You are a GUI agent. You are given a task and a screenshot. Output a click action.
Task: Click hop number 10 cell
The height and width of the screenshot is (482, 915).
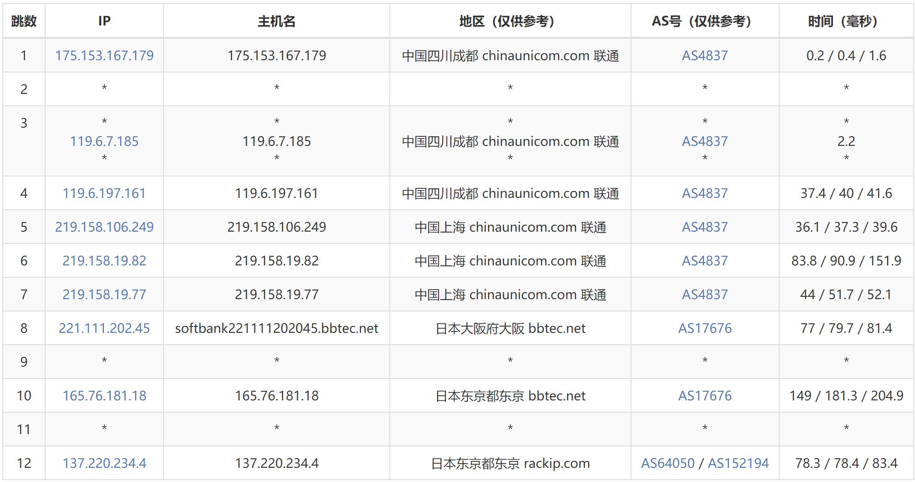coord(24,396)
